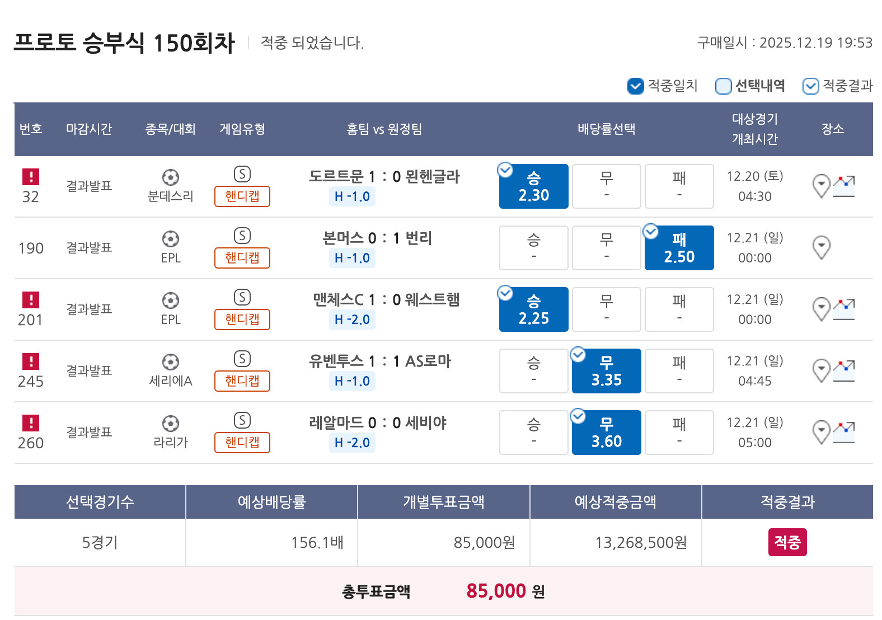Uncheck the 적중일치 checkbox
This screenshot has width=882, height=620.
635,86
